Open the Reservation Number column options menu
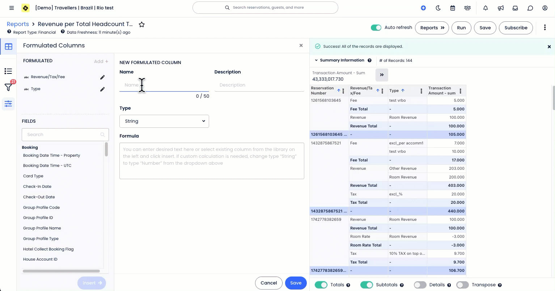Image resolution: width=555 pixels, height=291 pixels. (x=343, y=91)
